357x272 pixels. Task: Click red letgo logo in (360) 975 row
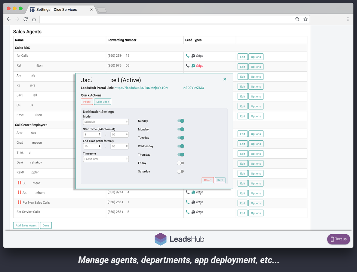[200, 66]
